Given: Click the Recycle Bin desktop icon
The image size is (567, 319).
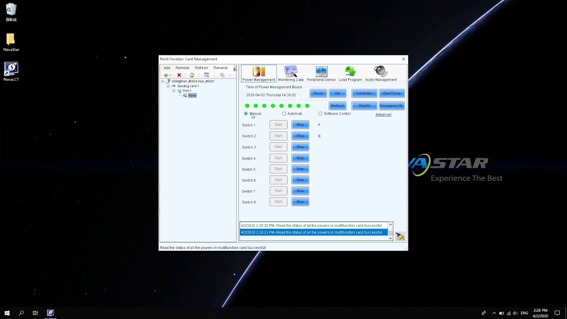Looking at the screenshot, I should coord(11,13).
